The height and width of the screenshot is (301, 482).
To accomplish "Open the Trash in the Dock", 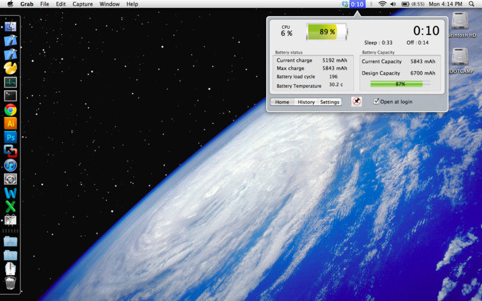I will click(10, 283).
